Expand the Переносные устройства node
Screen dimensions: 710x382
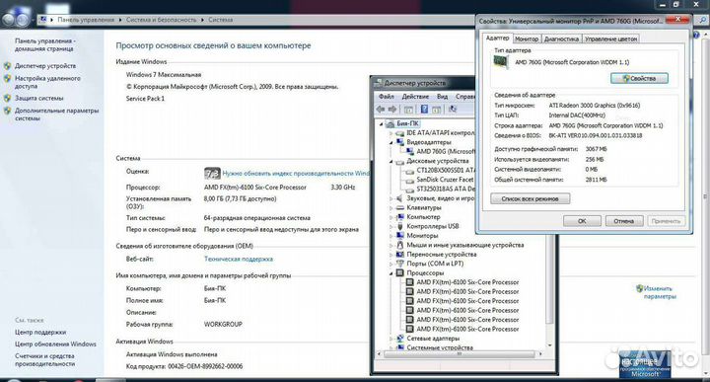(391, 255)
